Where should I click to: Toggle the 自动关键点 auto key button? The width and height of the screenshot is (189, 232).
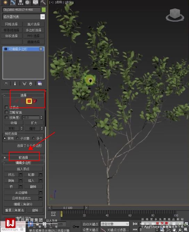point(90,224)
